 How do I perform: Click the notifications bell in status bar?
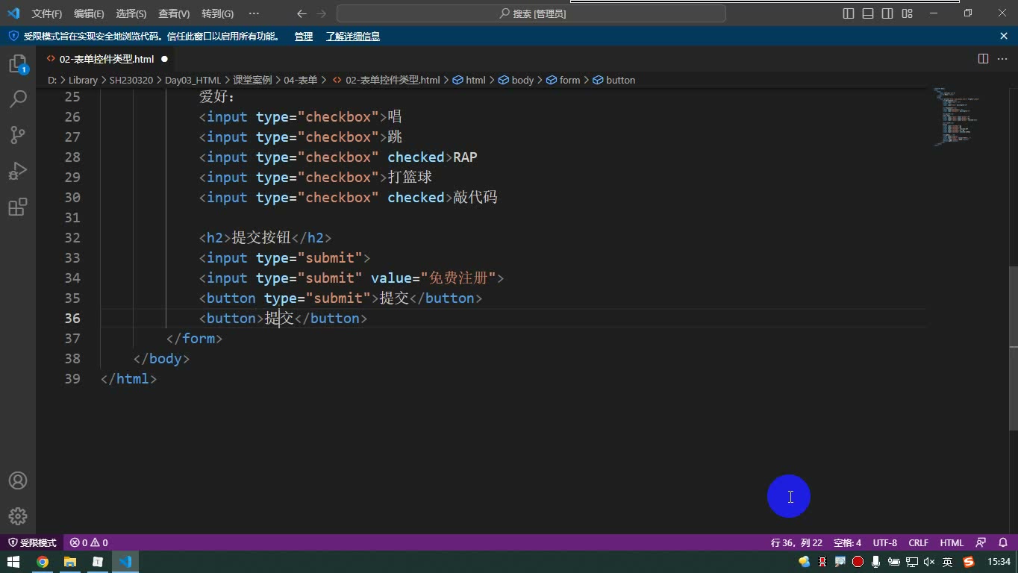coord(1003,542)
